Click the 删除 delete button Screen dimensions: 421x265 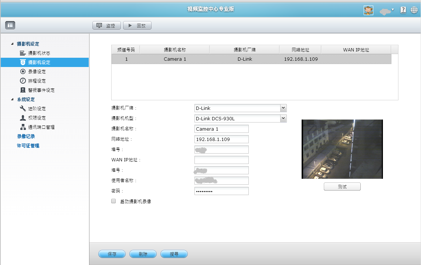143,254
